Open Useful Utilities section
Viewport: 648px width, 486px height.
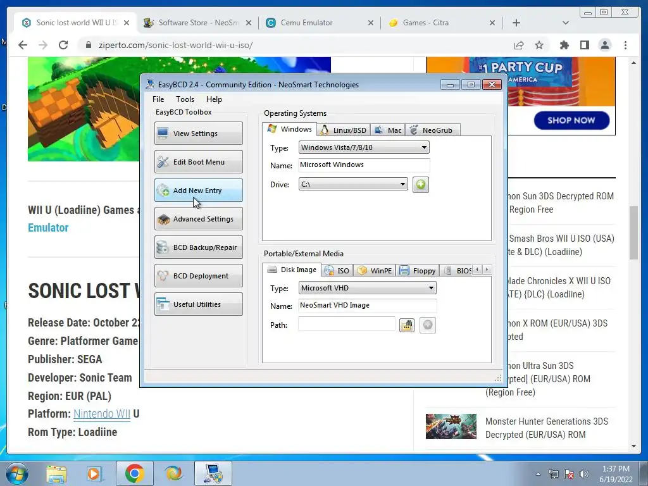(198, 304)
